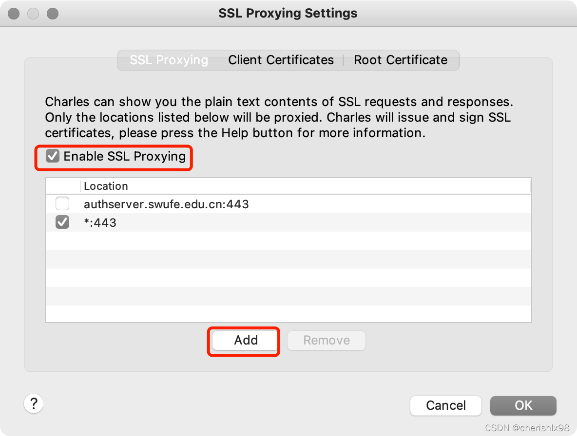Screen dimensions: 577x436
Task: Click the Location column header
Action: tap(306, 186)
